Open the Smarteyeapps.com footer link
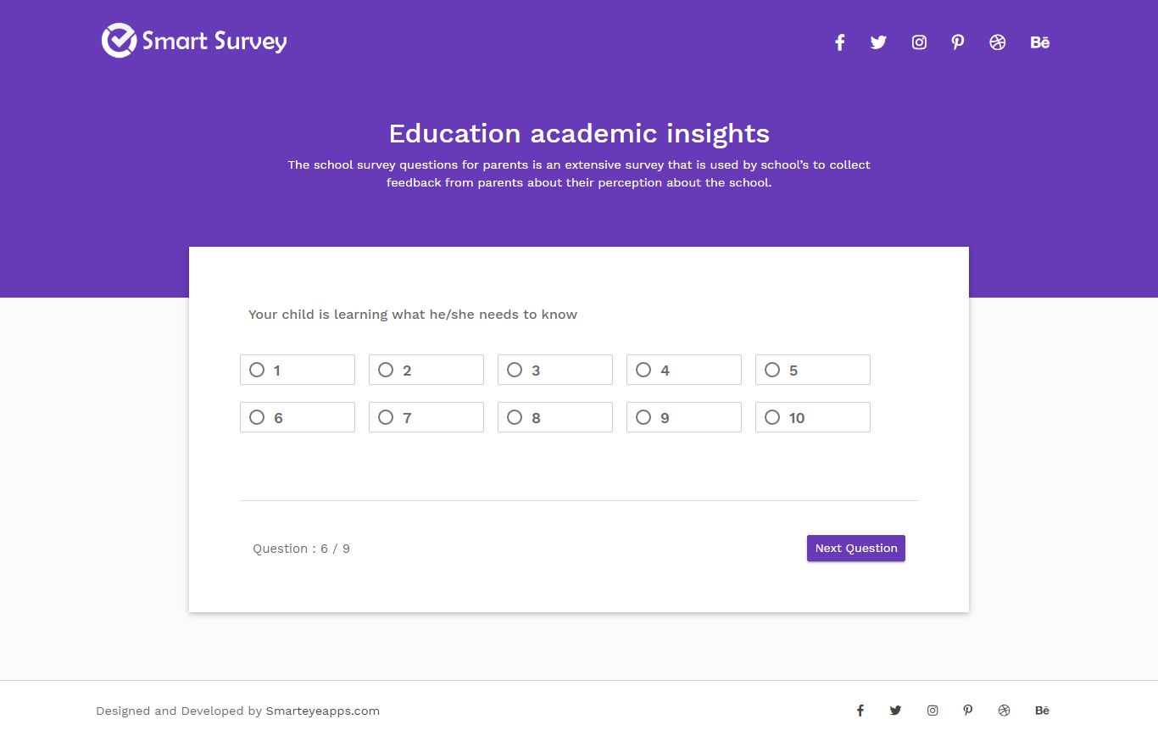 (x=323, y=711)
